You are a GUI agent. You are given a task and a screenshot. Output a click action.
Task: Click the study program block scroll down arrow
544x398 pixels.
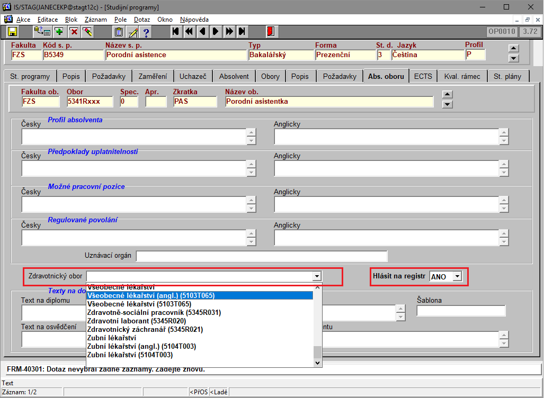(x=513, y=58)
